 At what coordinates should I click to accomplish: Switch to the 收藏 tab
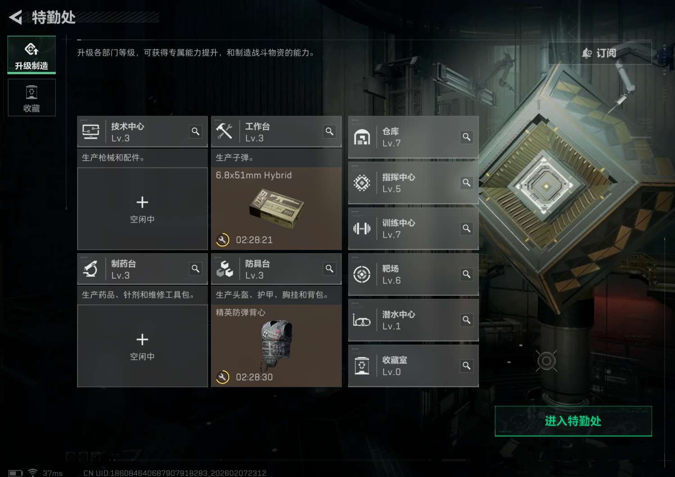(31, 98)
